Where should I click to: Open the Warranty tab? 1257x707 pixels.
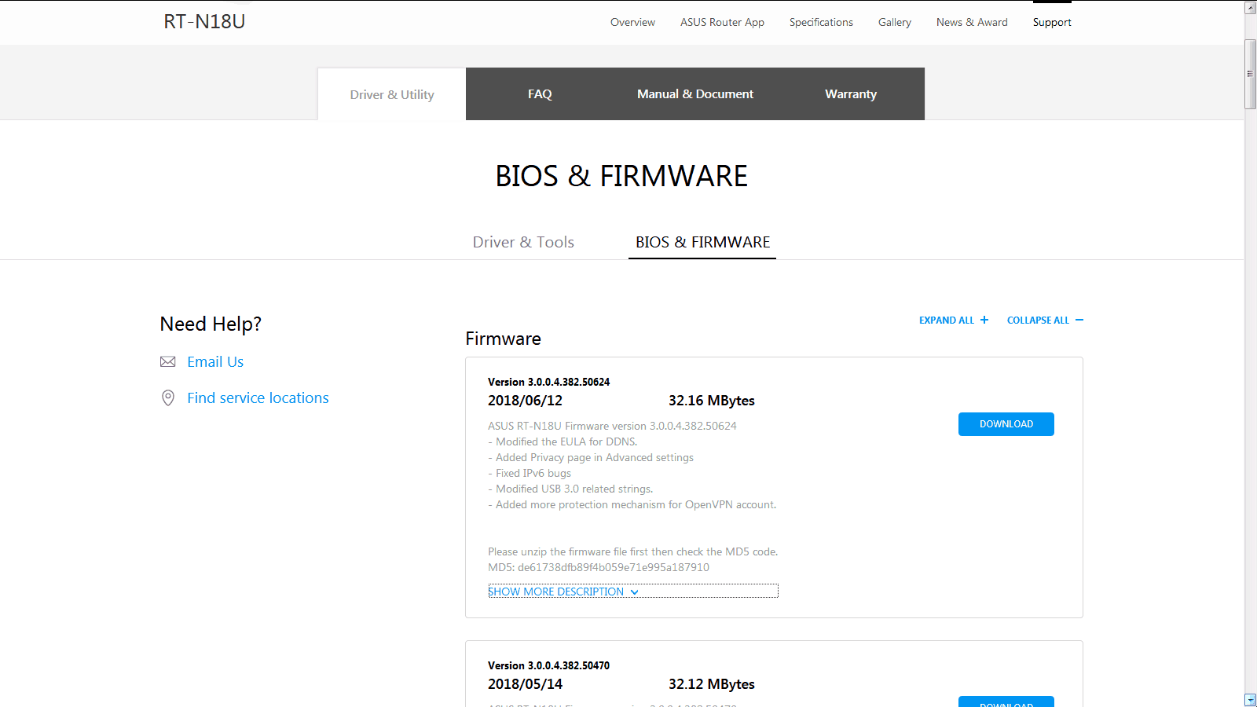pyautogui.click(x=851, y=93)
